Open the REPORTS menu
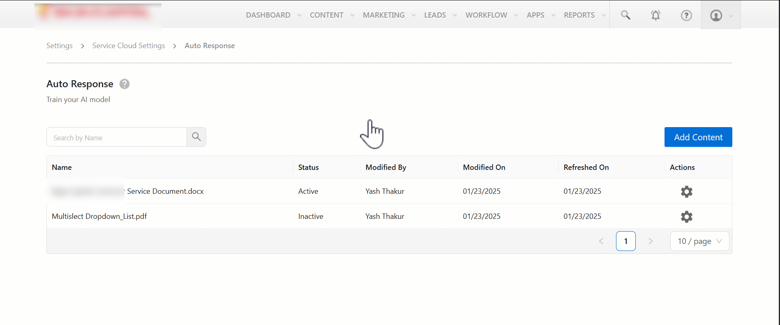This screenshot has width=780, height=325. point(579,15)
